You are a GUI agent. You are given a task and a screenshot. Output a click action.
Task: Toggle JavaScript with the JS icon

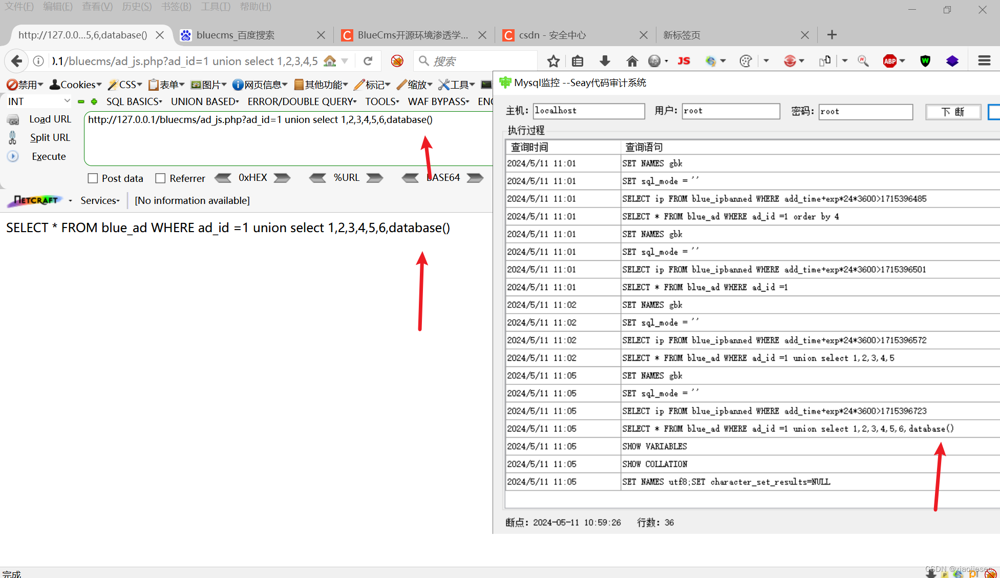[684, 60]
